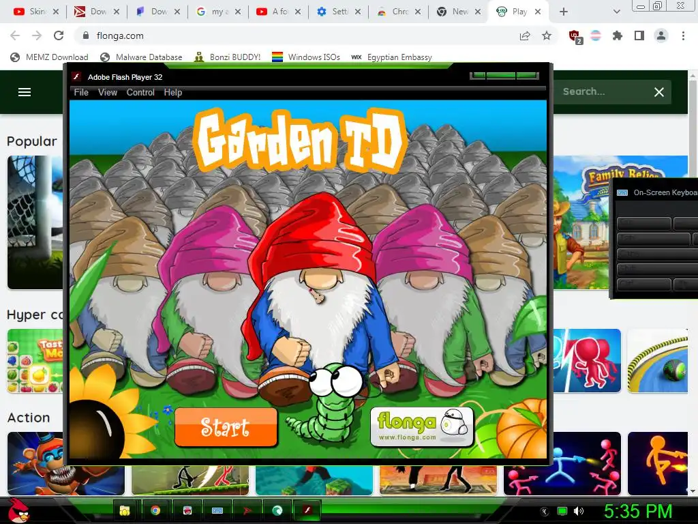
Task: Open the red arrow app in taskbar
Action: click(247, 510)
